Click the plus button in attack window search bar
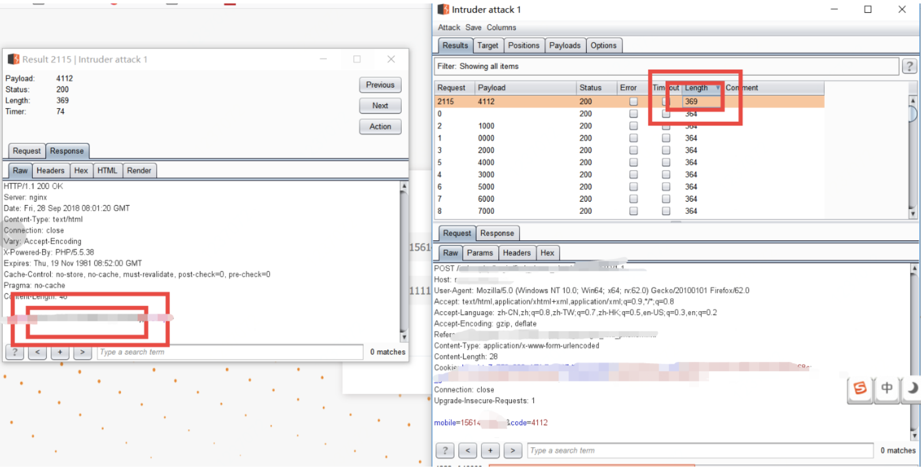Image resolution: width=921 pixels, height=469 pixels. tap(490, 451)
